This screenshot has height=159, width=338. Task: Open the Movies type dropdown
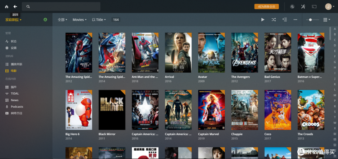[x=79, y=20]
